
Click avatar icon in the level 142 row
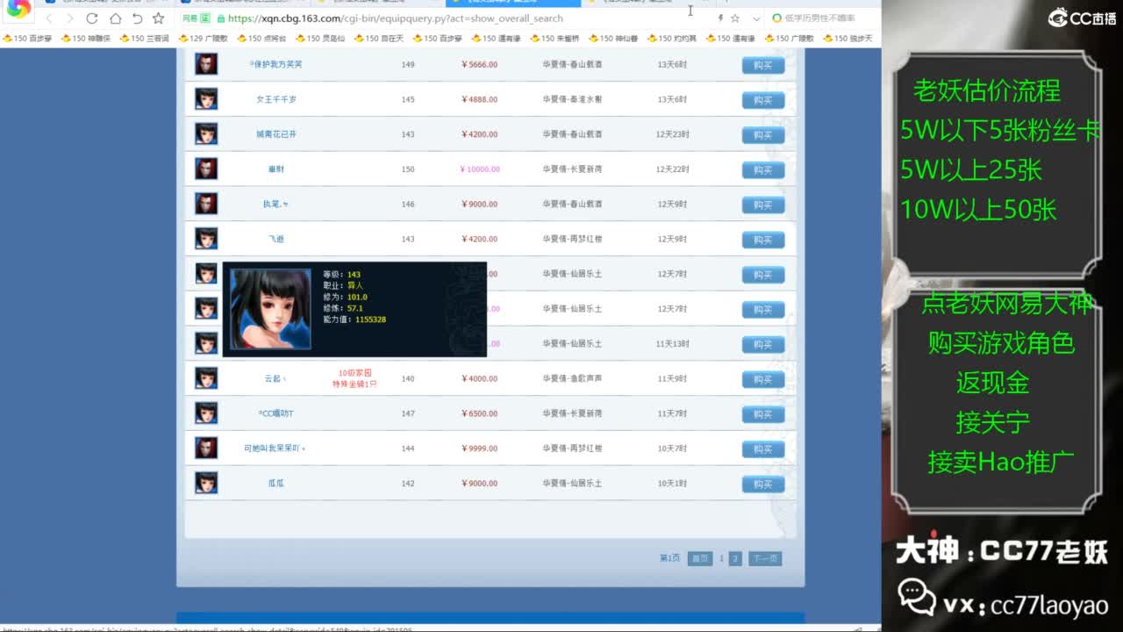coord(206,483)
